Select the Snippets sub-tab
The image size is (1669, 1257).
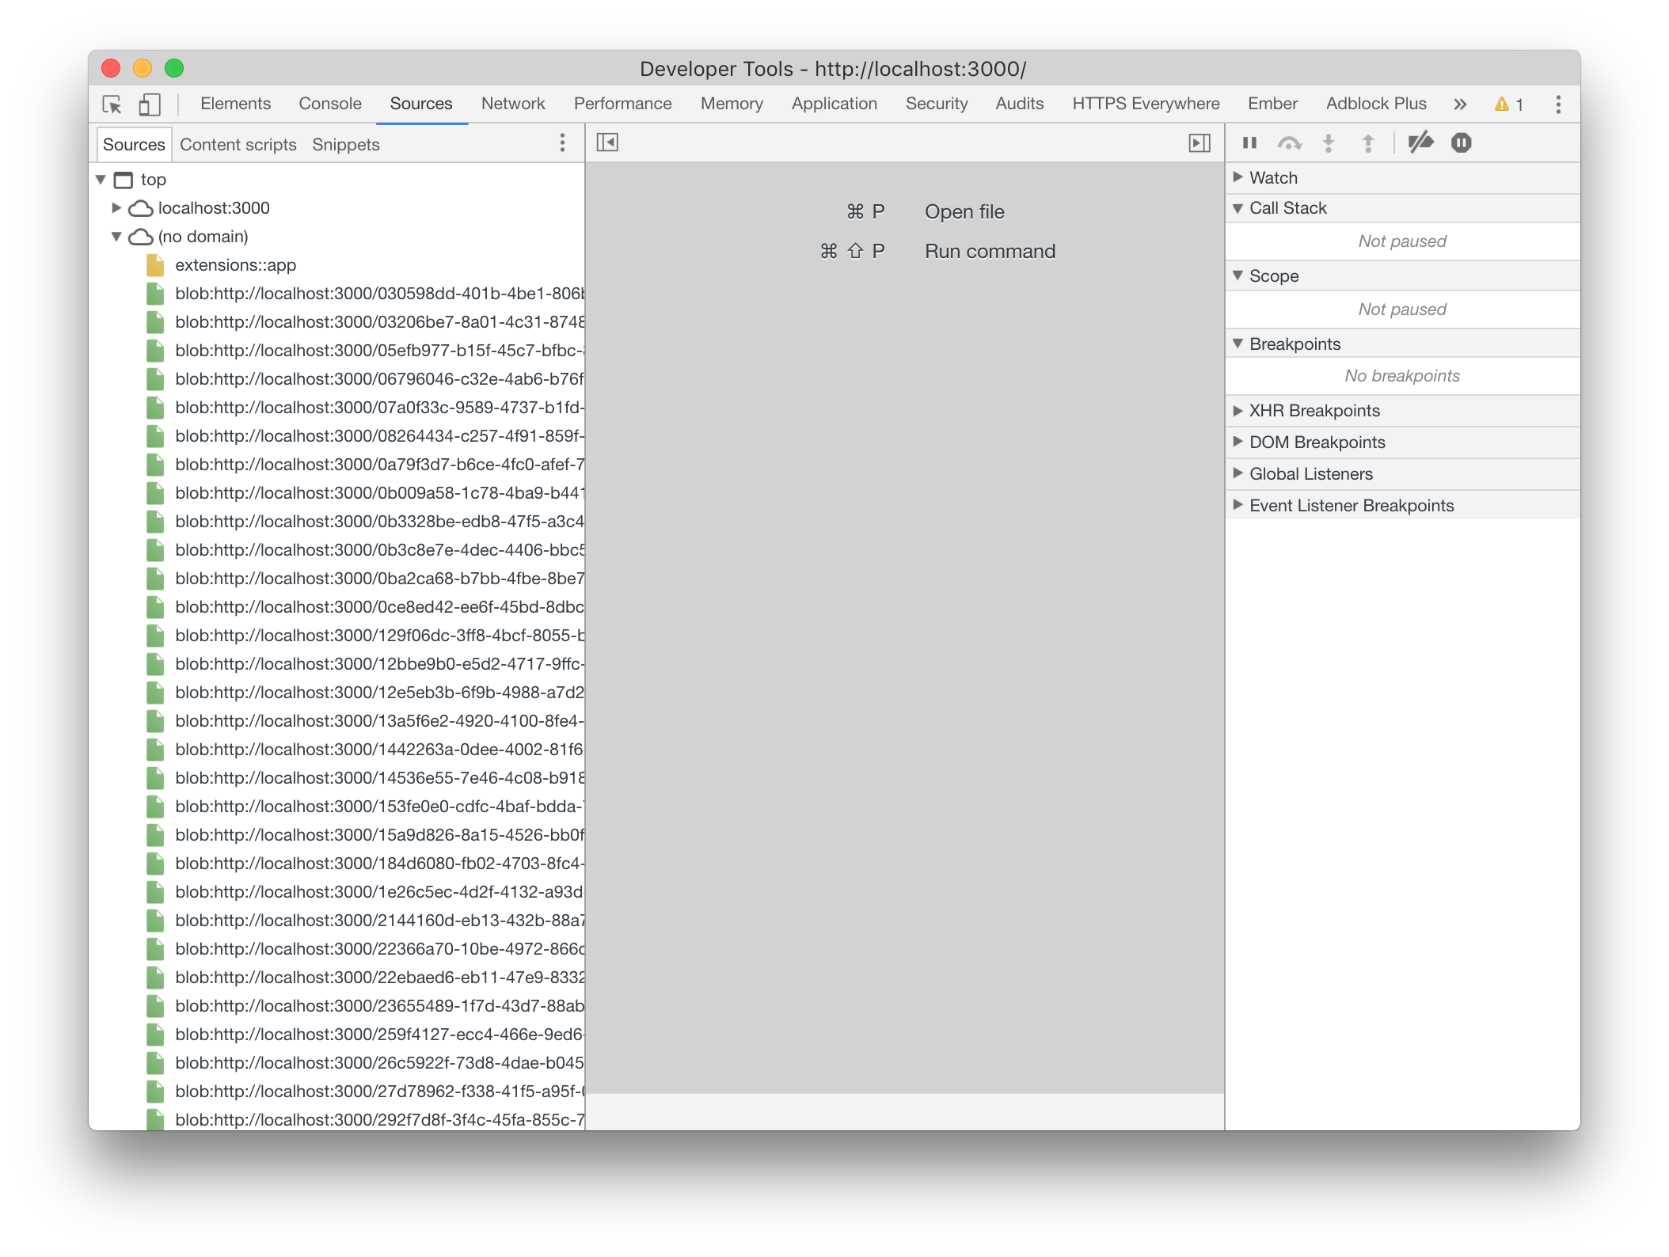(x=346, y=144)
